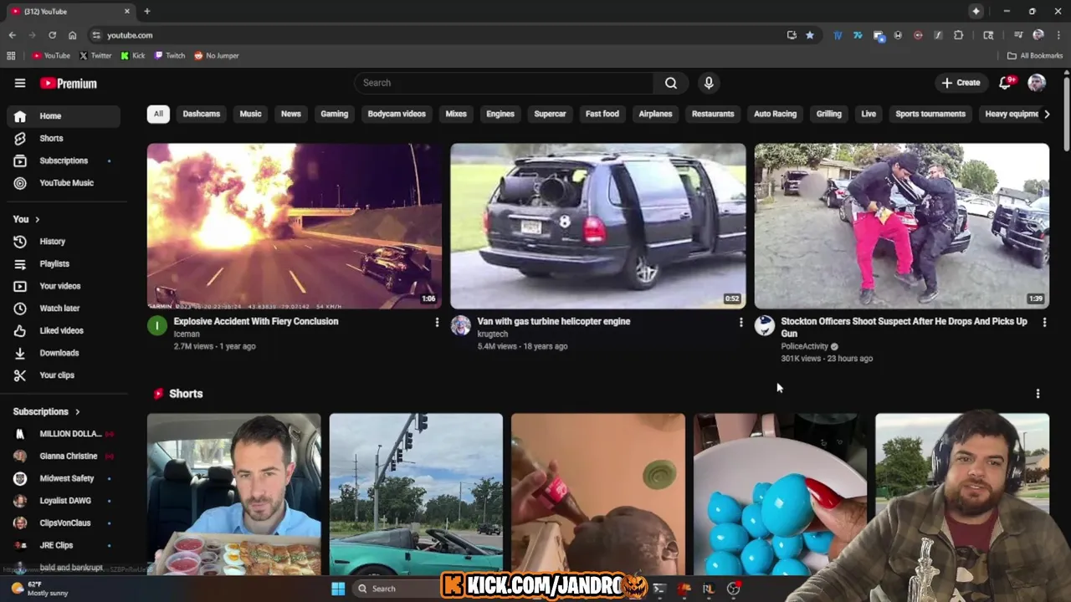Open the Watch later list
The image size is (1071, 602).
[64, 309]
